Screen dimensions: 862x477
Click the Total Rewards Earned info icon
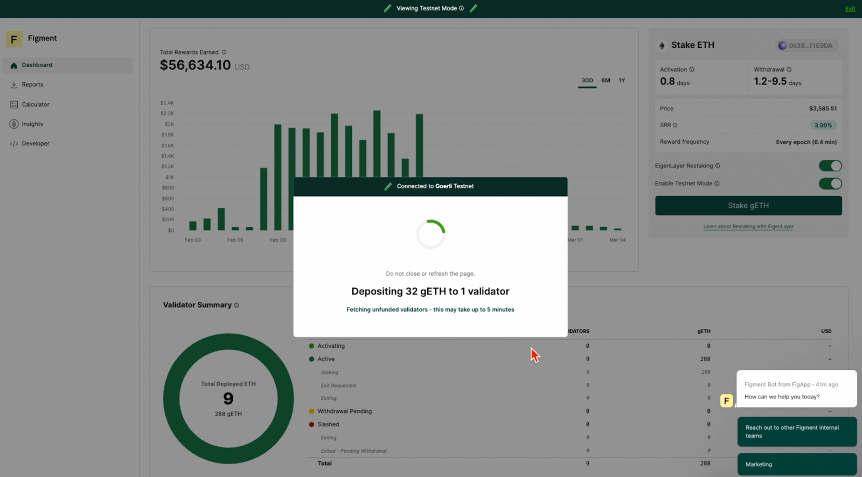point(224,52)
